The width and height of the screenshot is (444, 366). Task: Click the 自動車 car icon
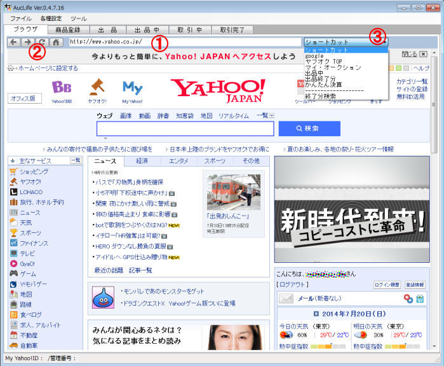[x=13, y=345]
